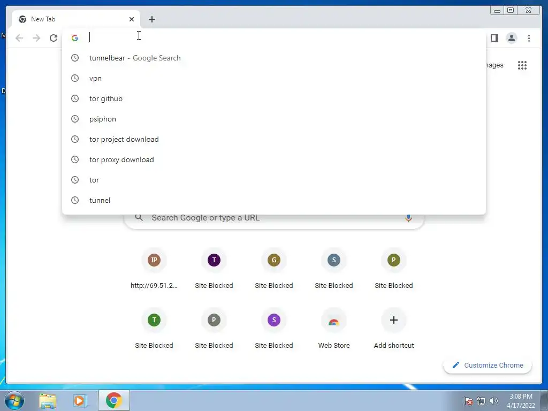Launch Windows Media Player from taskbar

pos(80,400)
